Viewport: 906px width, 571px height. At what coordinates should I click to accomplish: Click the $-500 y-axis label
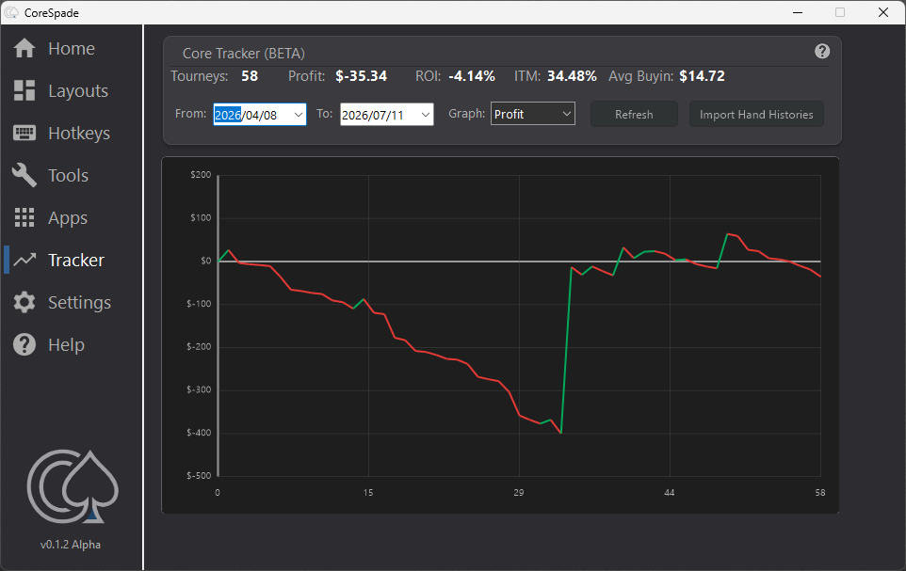pos(199,476)
